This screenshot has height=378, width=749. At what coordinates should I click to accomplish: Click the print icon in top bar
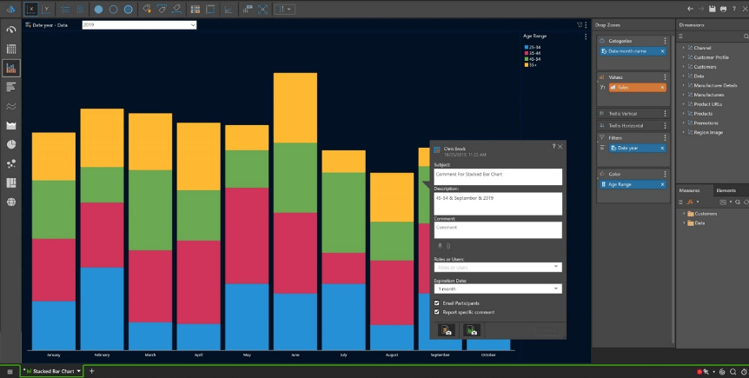pos(723,9)
